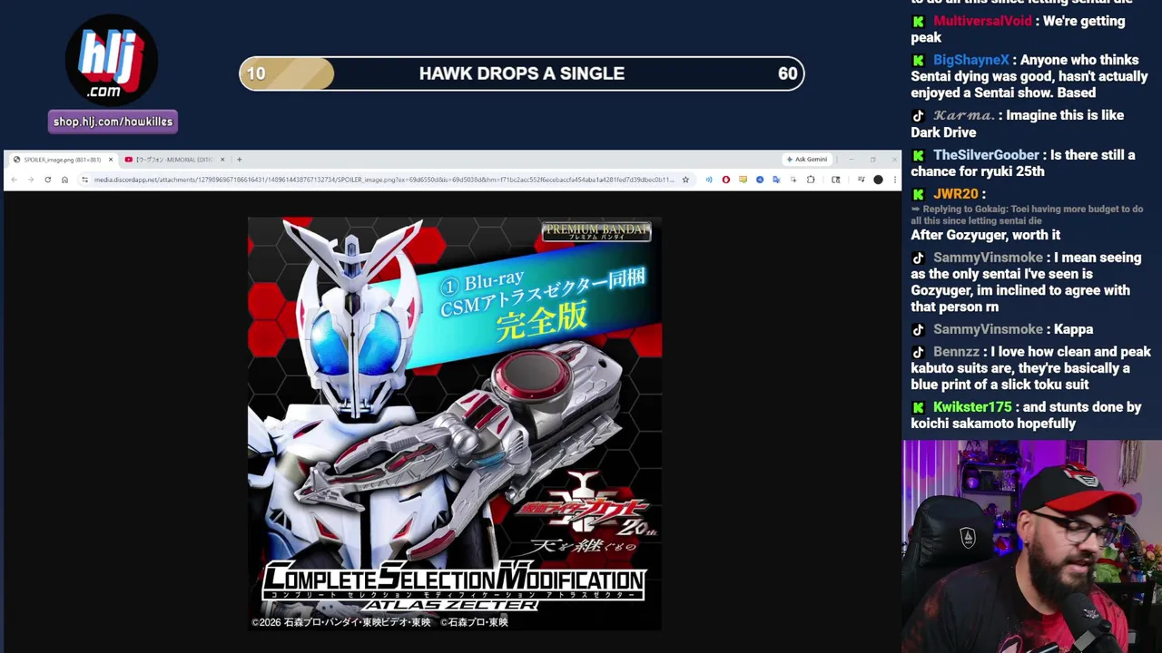Click the Kick badge next to Kwikster175
The image size is (1162, 653).
coord(919,407)
